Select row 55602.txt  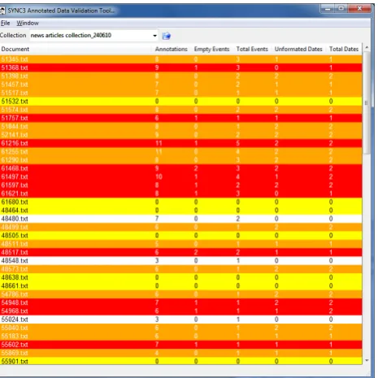pyautogui.click(x=181, y=345)
